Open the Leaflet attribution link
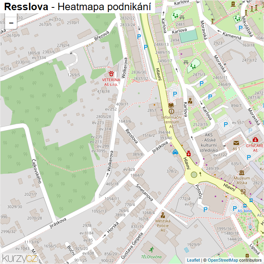The height and width of the screenshot is (264, 264). point(193,260)
